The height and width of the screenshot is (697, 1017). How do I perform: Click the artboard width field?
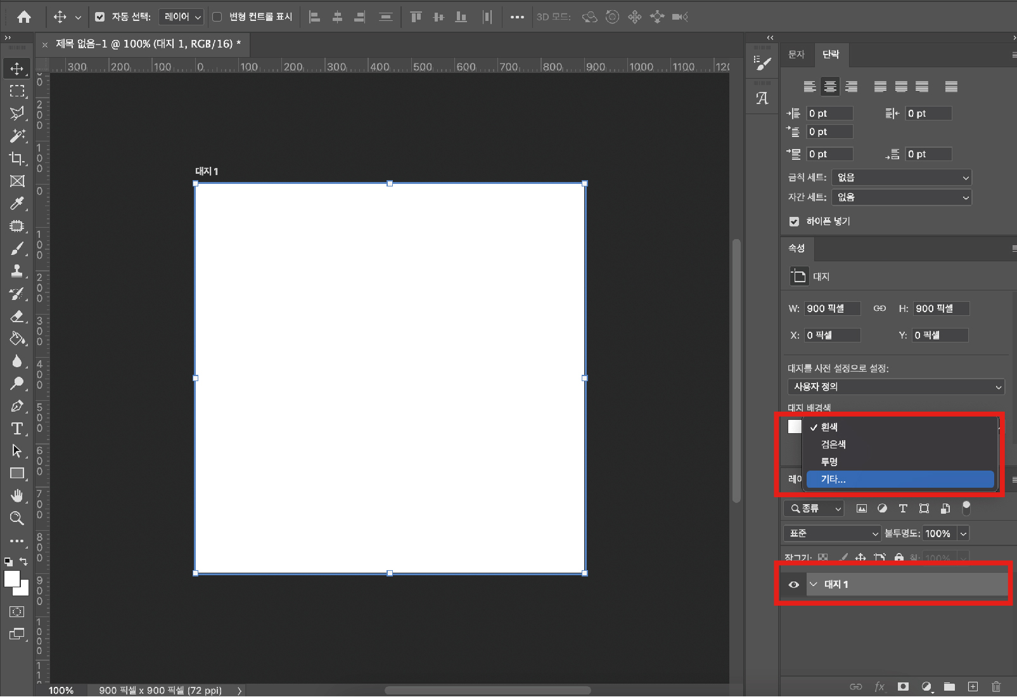pos(833,309)
